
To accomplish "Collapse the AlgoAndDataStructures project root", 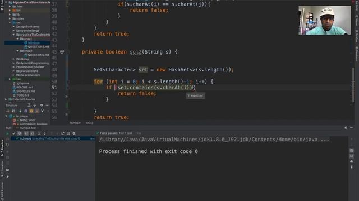I will [x=6, y=2].
